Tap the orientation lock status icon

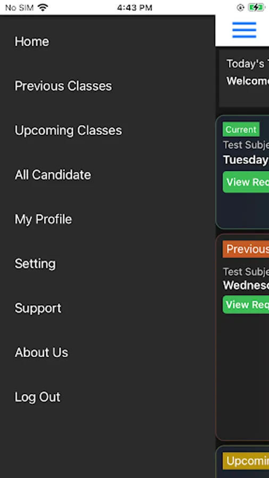point(240,7)
